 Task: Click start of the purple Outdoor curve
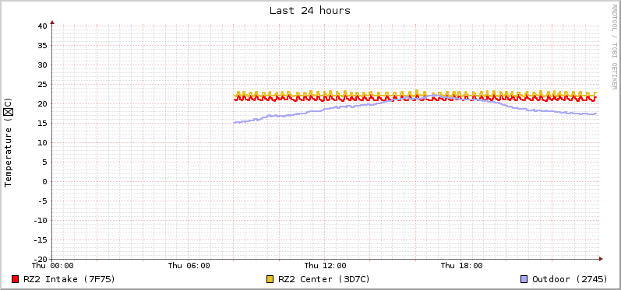click(x=235, y=123)
